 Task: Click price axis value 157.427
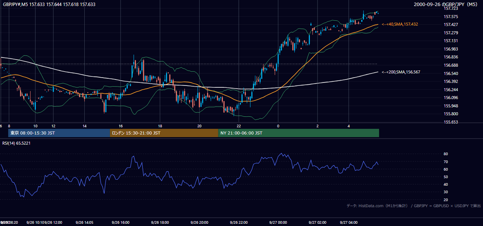[451, 25]
